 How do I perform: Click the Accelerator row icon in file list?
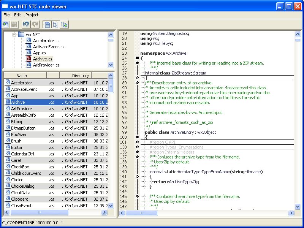[8, 82]
